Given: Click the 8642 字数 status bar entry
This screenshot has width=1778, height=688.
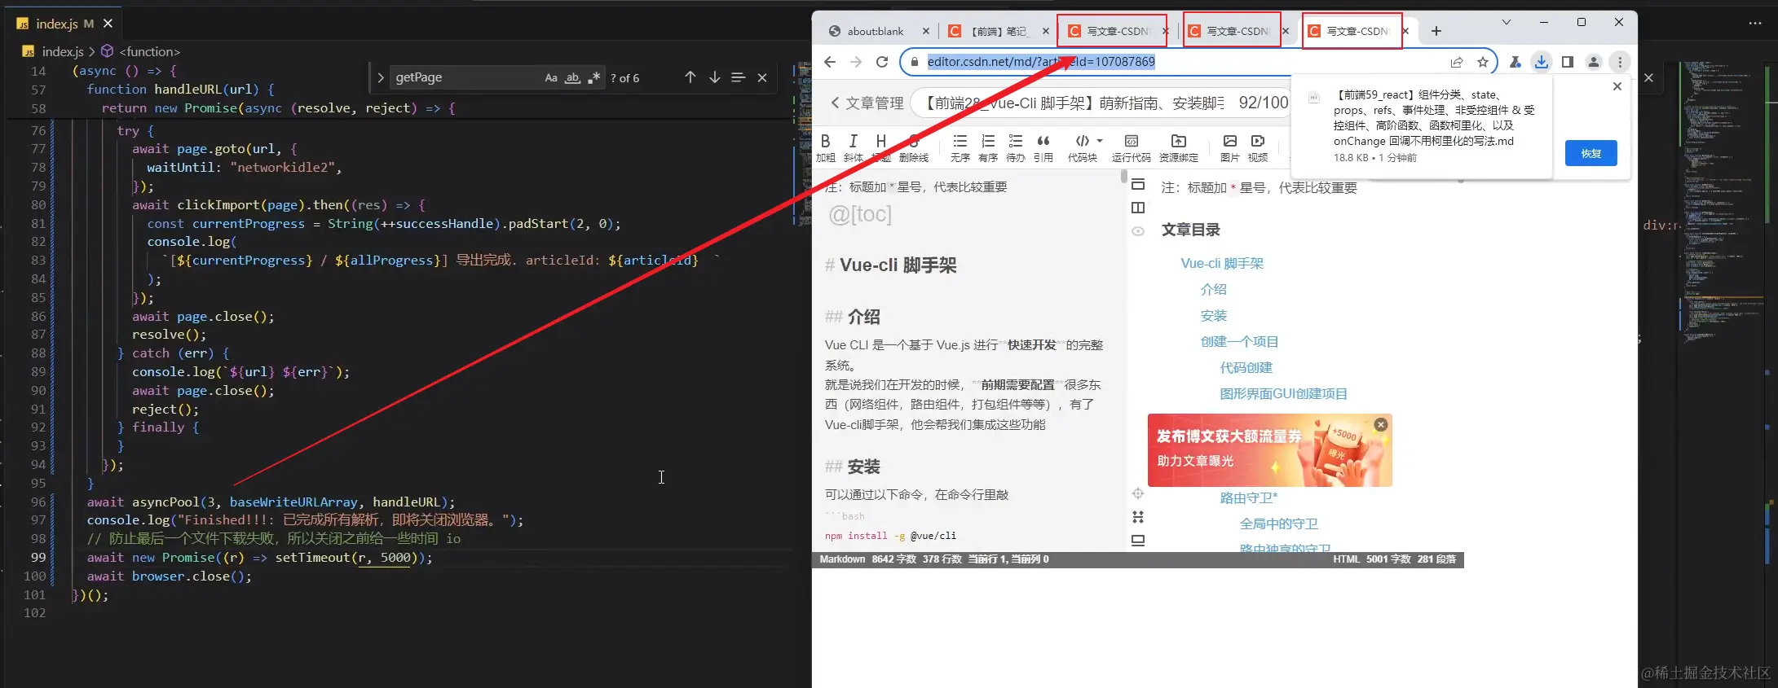Looking at the screenshot, I should [x=894, y=559].
